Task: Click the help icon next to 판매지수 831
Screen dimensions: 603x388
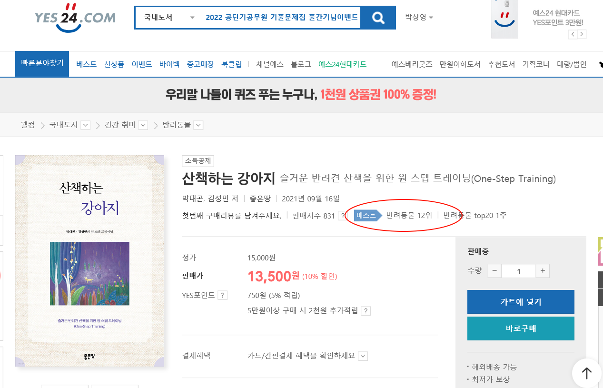Action: tap(343, 216)
